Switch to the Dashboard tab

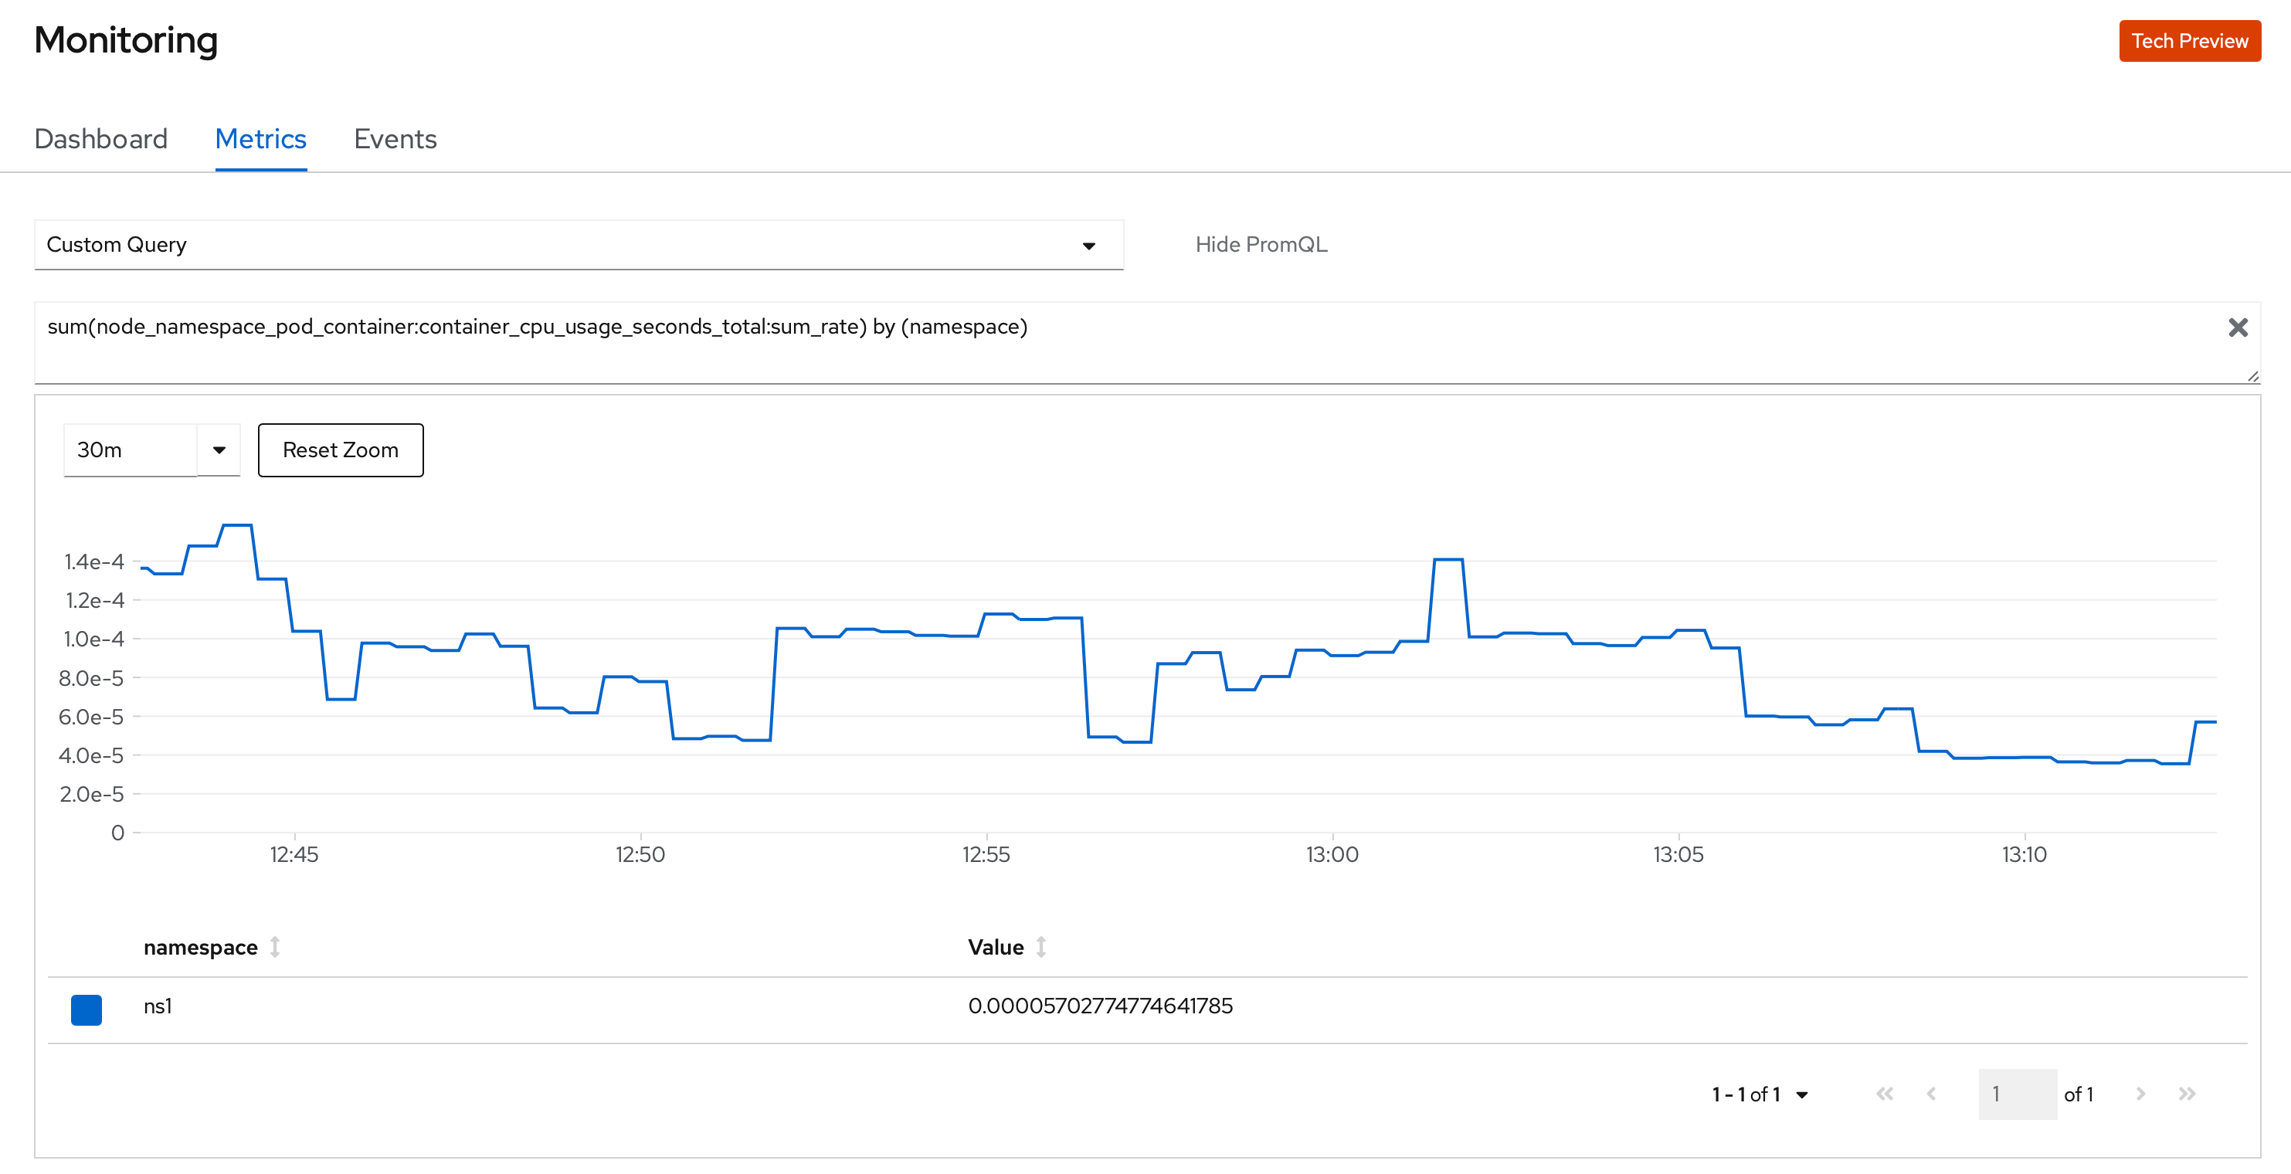tap(100, 140)
